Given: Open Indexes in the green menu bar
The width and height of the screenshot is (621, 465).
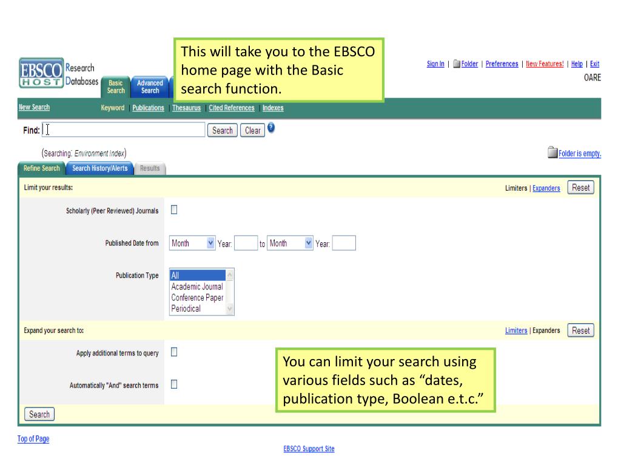Looking at the screenshot, I should [x=273, y=108].
